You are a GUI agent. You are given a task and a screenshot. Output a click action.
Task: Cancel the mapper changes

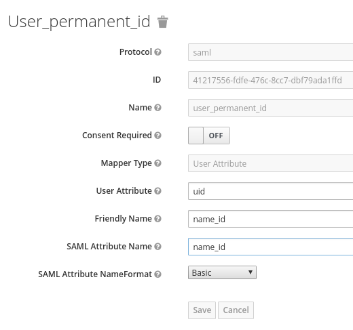(x=236, y=310)
